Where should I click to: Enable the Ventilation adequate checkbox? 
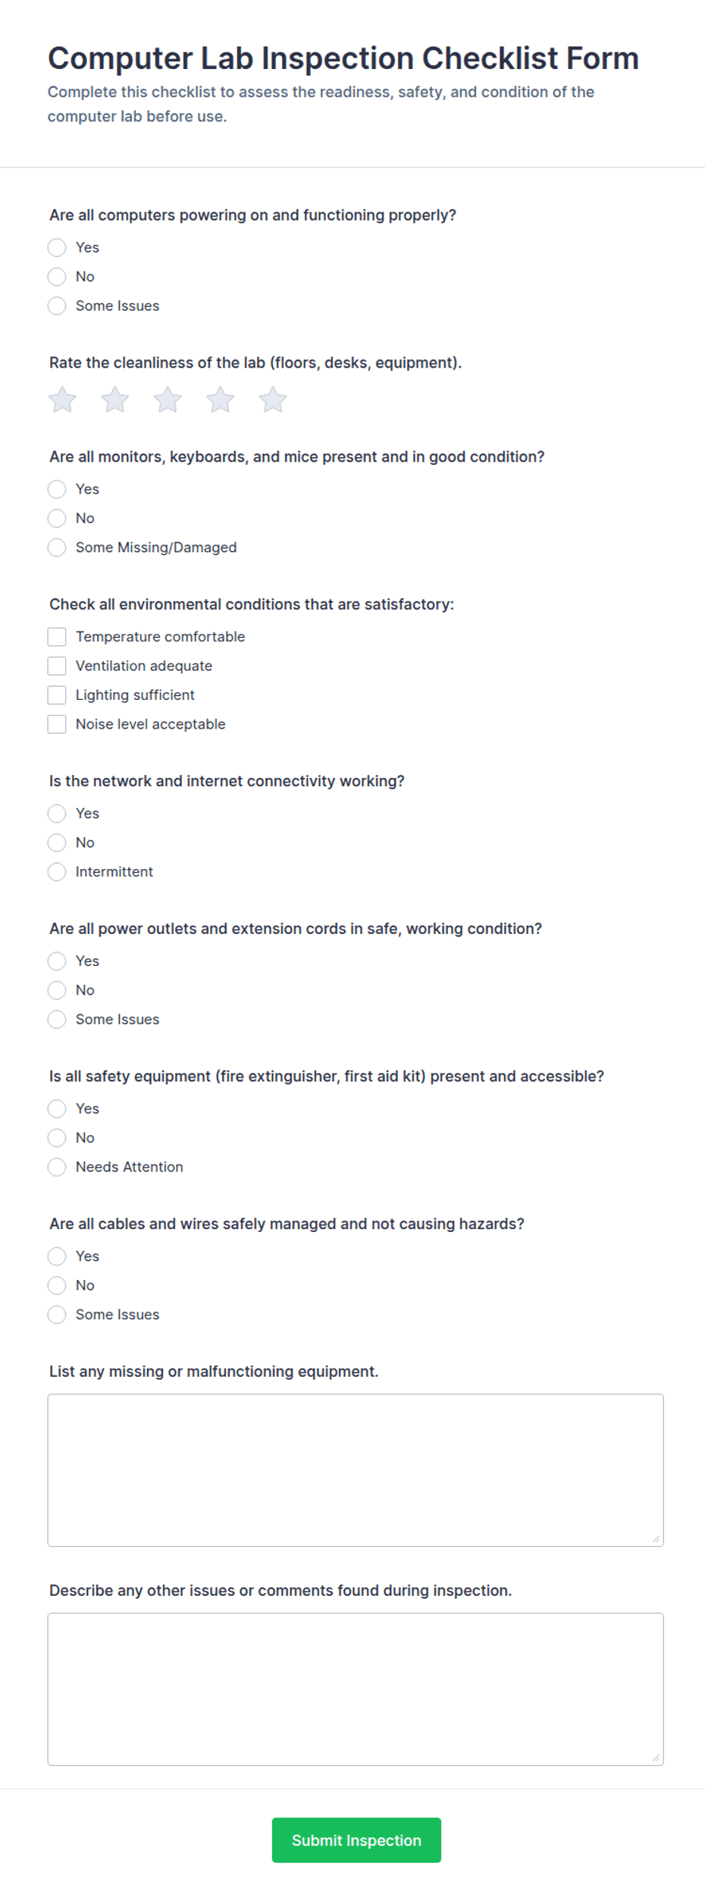[57, 665]
